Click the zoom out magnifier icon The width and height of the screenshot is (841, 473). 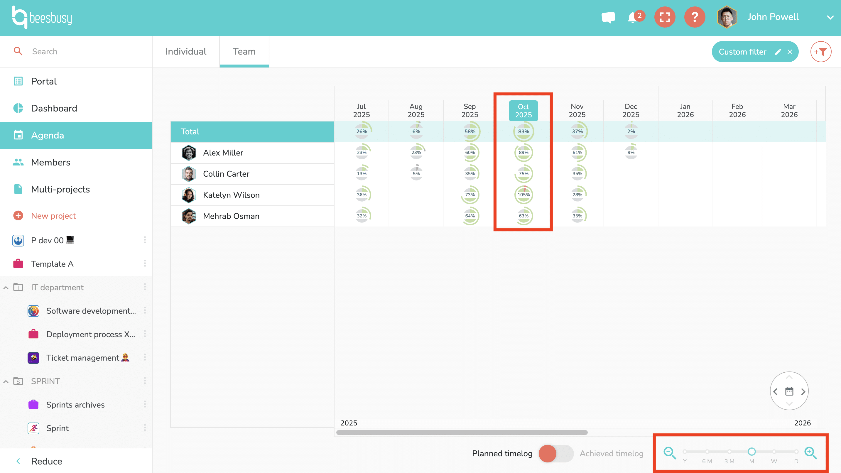point(670,453)
